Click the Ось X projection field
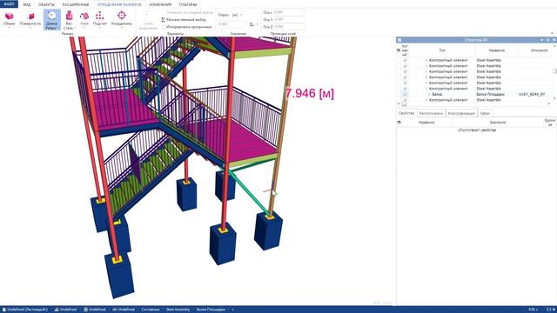557x313 pixels. coord(289,12)
